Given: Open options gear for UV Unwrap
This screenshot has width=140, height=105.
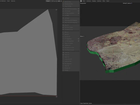Looking at the screenshot, I should point(78,11).
